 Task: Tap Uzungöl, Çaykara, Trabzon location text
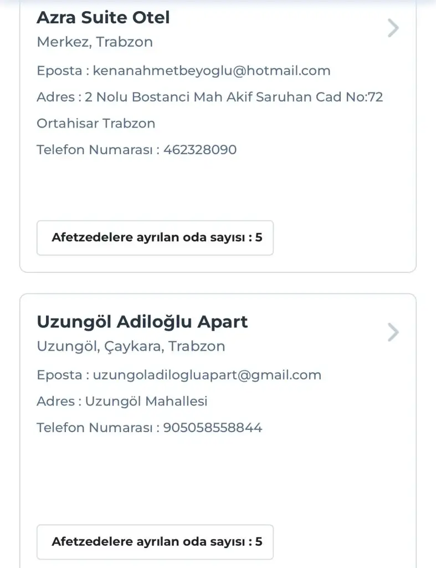(x=131, y=347)
